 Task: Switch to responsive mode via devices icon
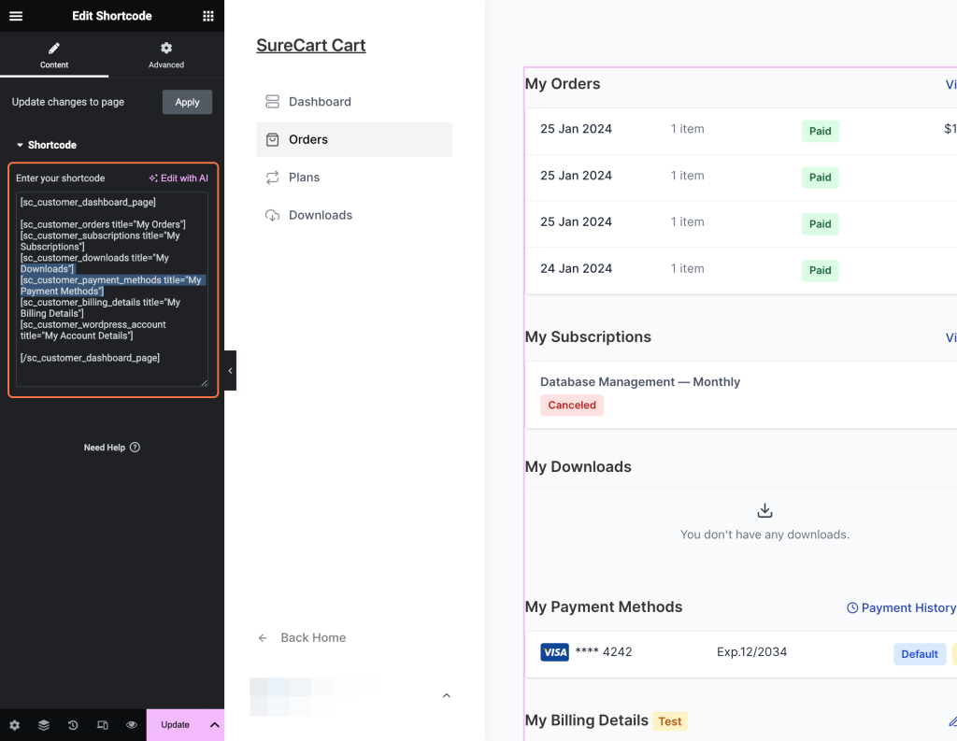point(102,724)
